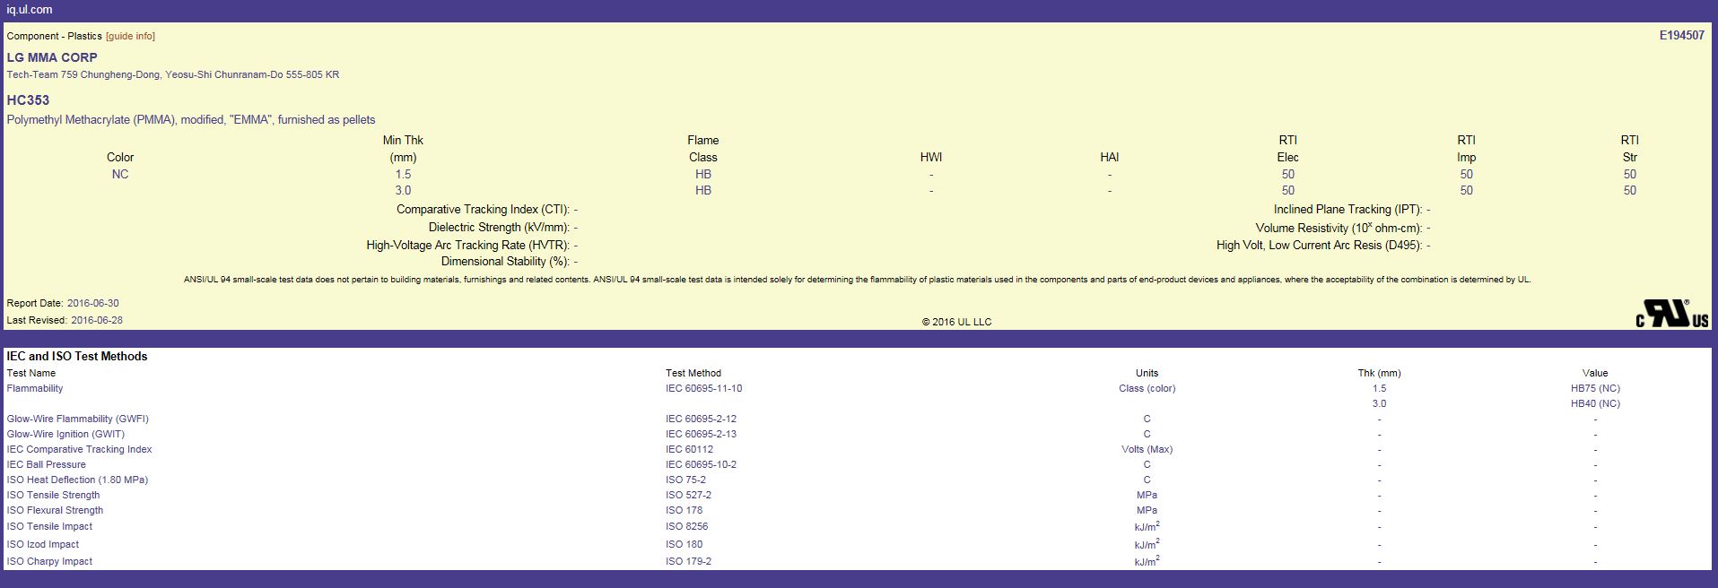Click the Polymethyl Methacrylate (PMMA) description
The width and height of the screenshot is (1718, 588).
(x=191, y=119)
